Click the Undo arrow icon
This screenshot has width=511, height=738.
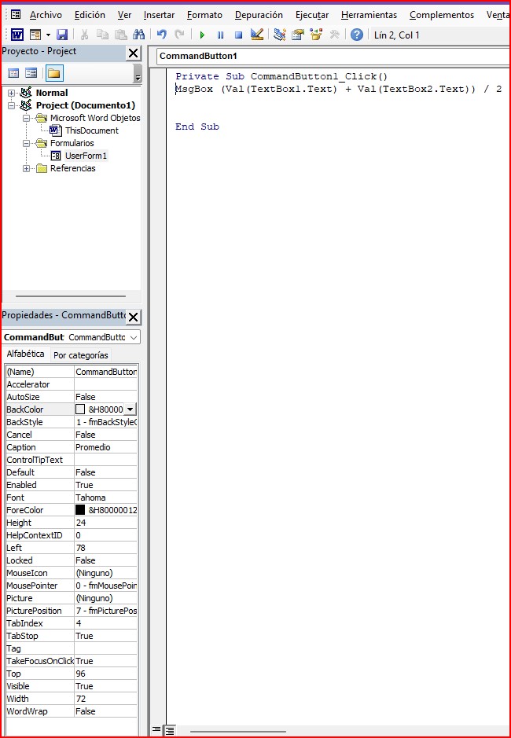pyautogui.click(x=161, y=35)
